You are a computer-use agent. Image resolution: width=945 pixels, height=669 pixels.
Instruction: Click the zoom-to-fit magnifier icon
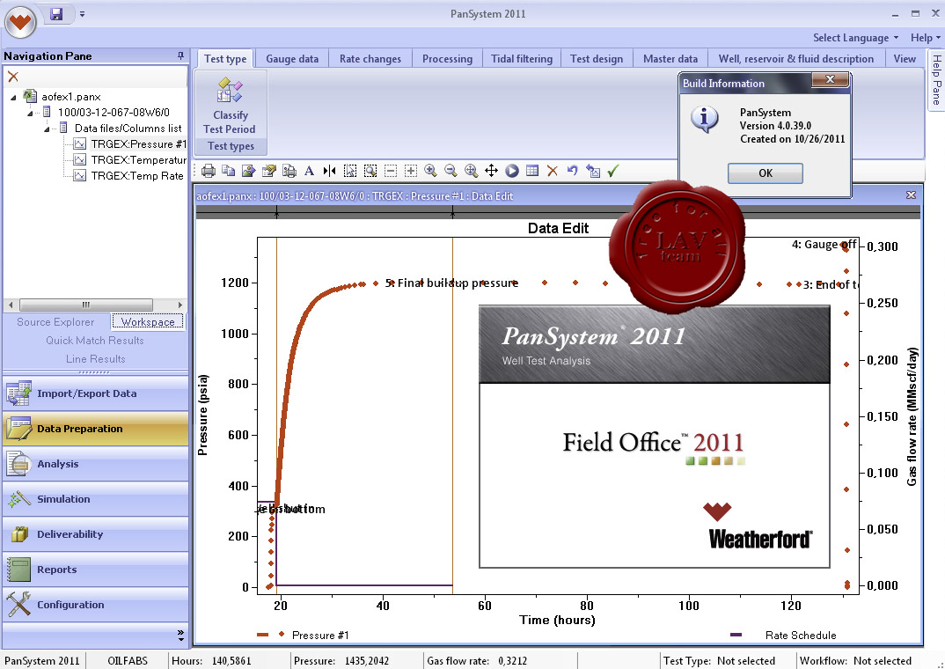(472, 171)
